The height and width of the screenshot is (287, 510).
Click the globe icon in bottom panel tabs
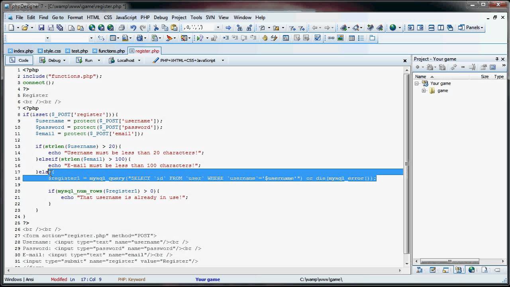(x=471, y=270)
